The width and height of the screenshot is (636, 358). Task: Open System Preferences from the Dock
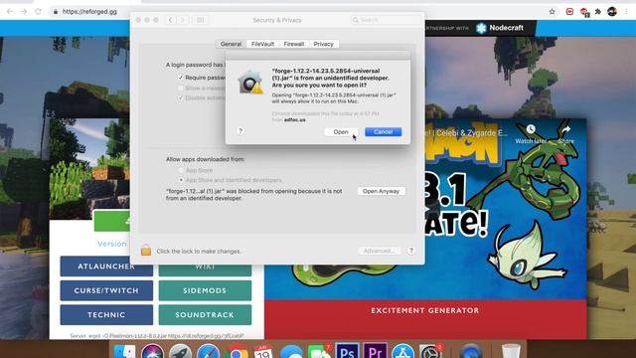tap(430, 351)
